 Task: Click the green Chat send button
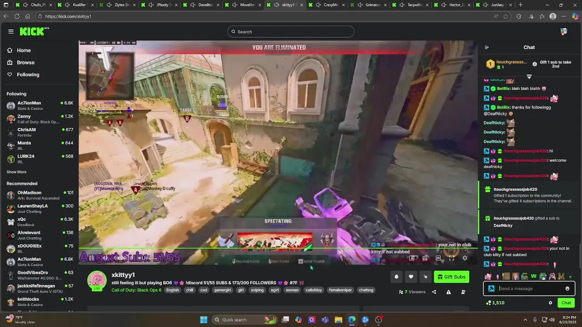(566, 303)
